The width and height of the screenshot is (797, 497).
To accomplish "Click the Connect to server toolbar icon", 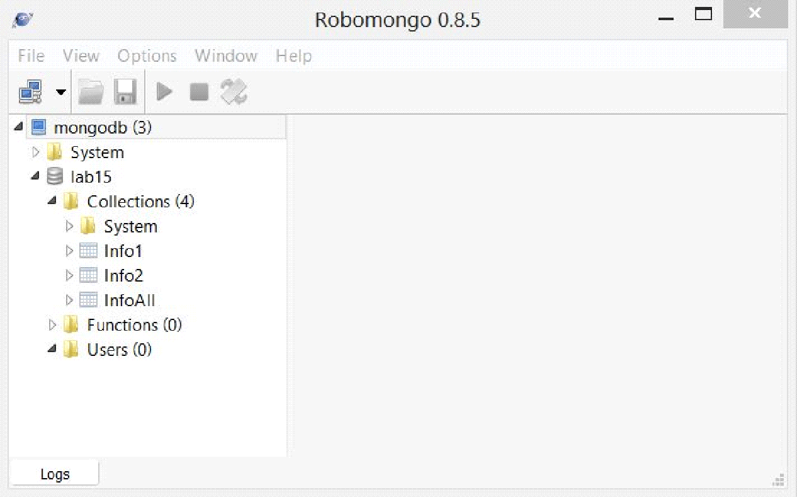I will pos(30,92).
